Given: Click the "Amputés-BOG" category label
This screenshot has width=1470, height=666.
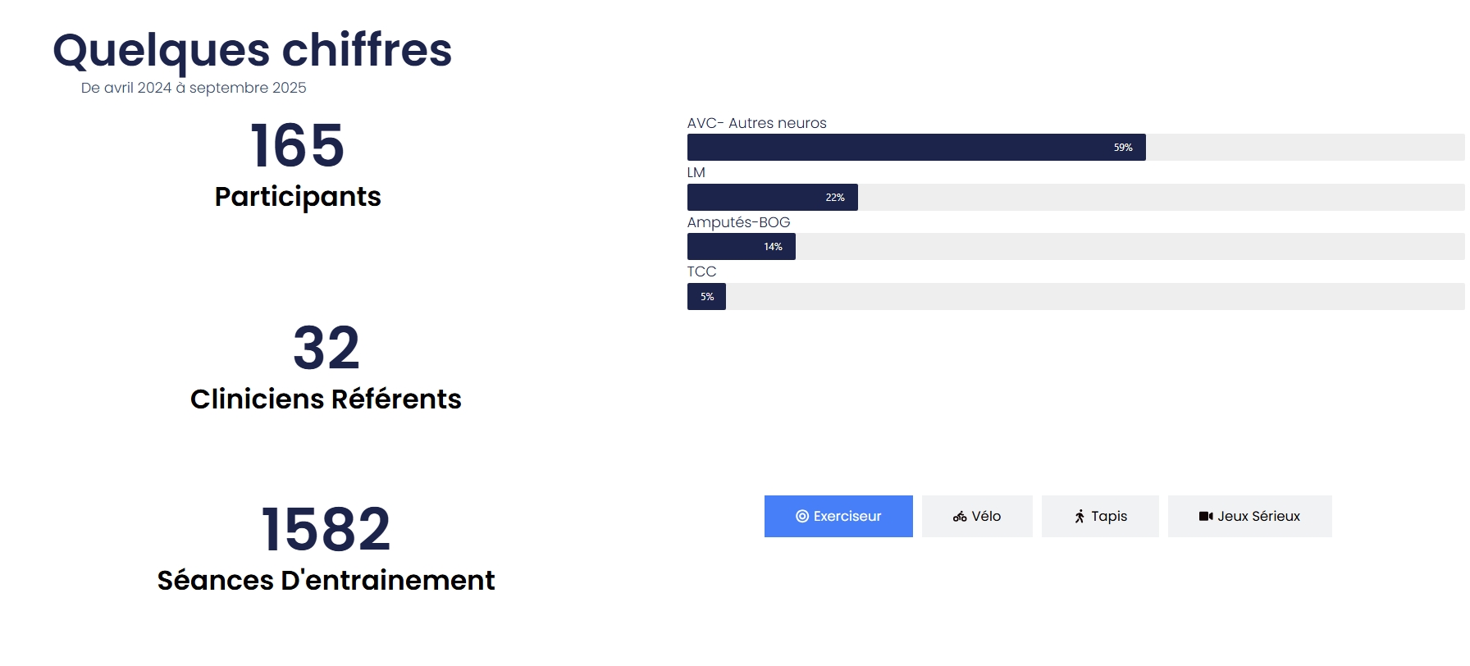Looking at the screenshot, I should [738, 222].
